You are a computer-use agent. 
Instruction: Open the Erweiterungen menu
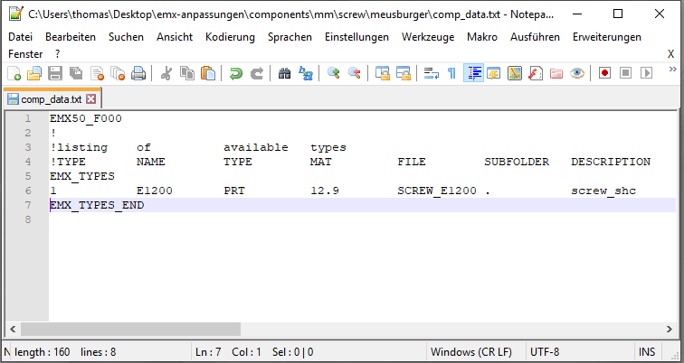(x=607, y=37)
